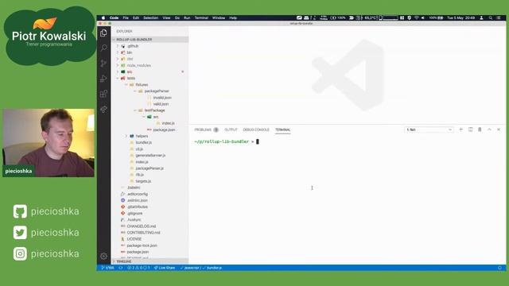This screenshot has height=286, width=509.
Task: Open packageParser.js file
Action: tap(150, 168)
